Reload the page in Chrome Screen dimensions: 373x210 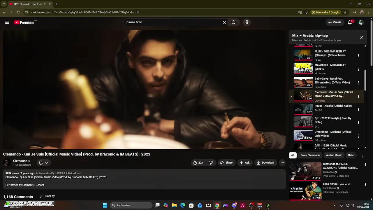[x=18, y=12]
